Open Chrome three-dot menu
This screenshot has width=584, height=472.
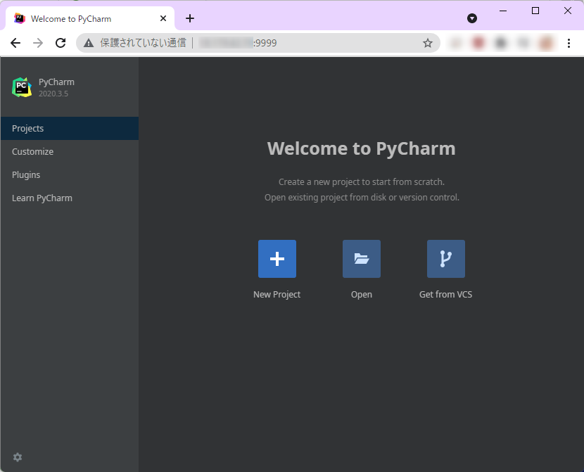(569, 43)
